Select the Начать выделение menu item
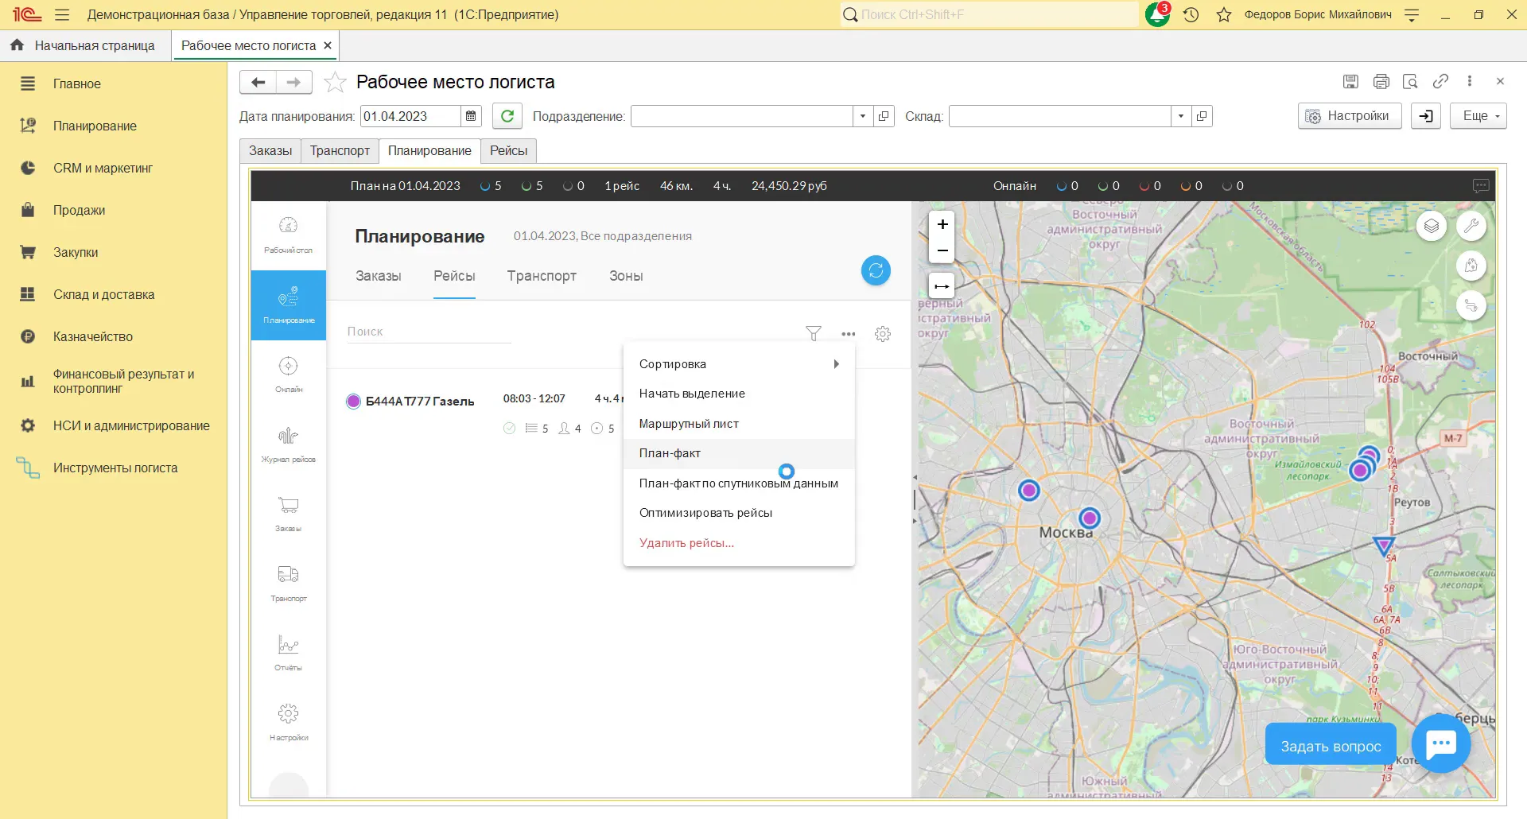This screenshot has width=1527, height=819. tap(739, 394)
